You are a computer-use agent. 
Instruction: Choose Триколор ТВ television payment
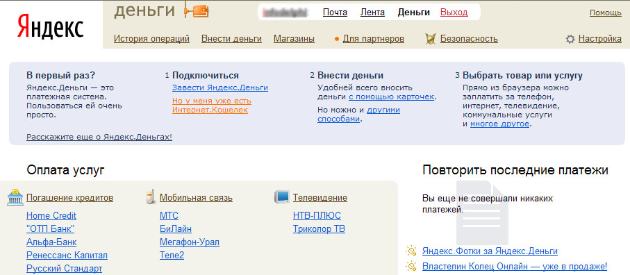click(319, 229)
